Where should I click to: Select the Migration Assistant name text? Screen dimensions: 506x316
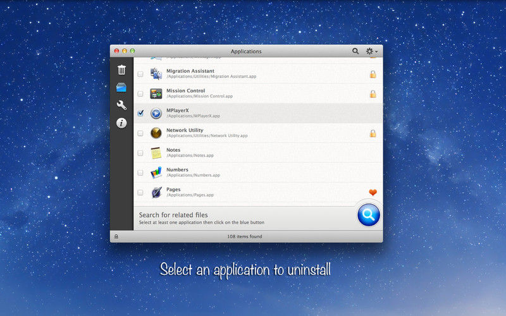(x=190, y=71)
